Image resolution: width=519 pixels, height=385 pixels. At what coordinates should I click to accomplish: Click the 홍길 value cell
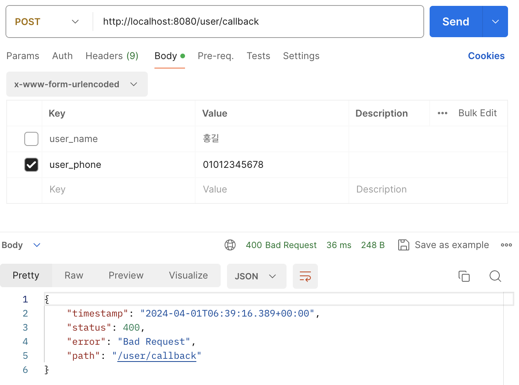coord(272,139)
